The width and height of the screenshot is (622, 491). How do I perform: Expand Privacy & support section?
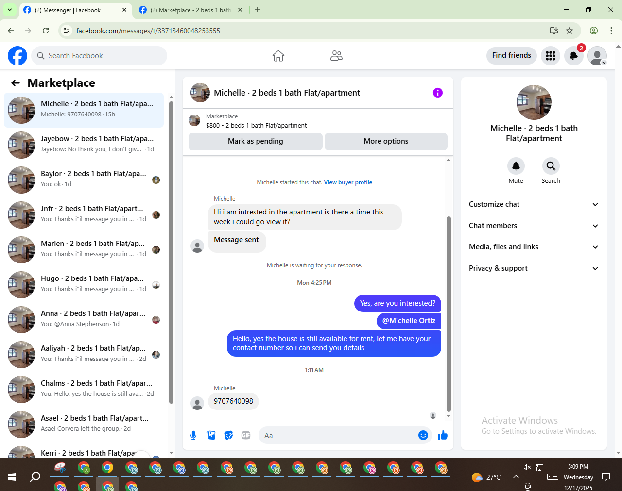(534, 268)
